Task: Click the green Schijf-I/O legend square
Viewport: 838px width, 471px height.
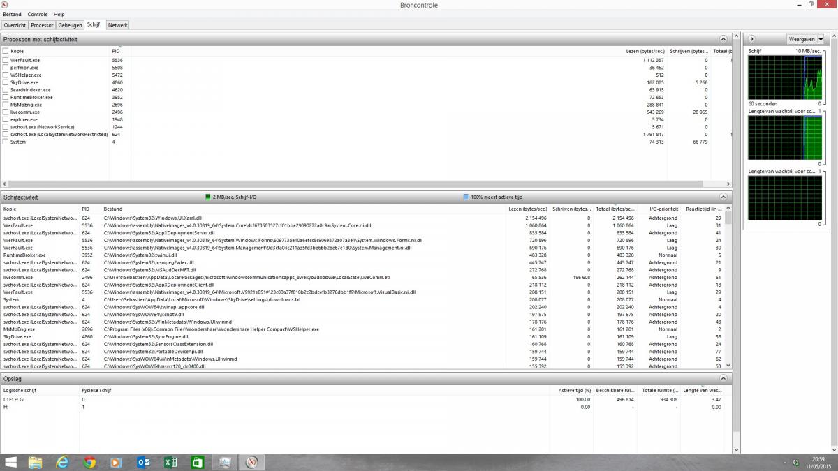Action: (207, 197)
